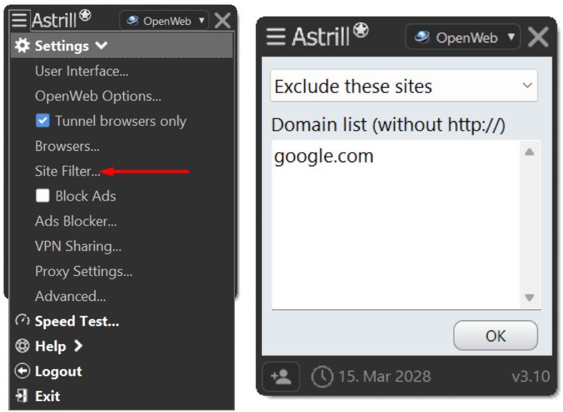Viewport: 563px width, 412px height.
Task: Open OpenWeb Options menu item
Action: click(x=98, y=96)
